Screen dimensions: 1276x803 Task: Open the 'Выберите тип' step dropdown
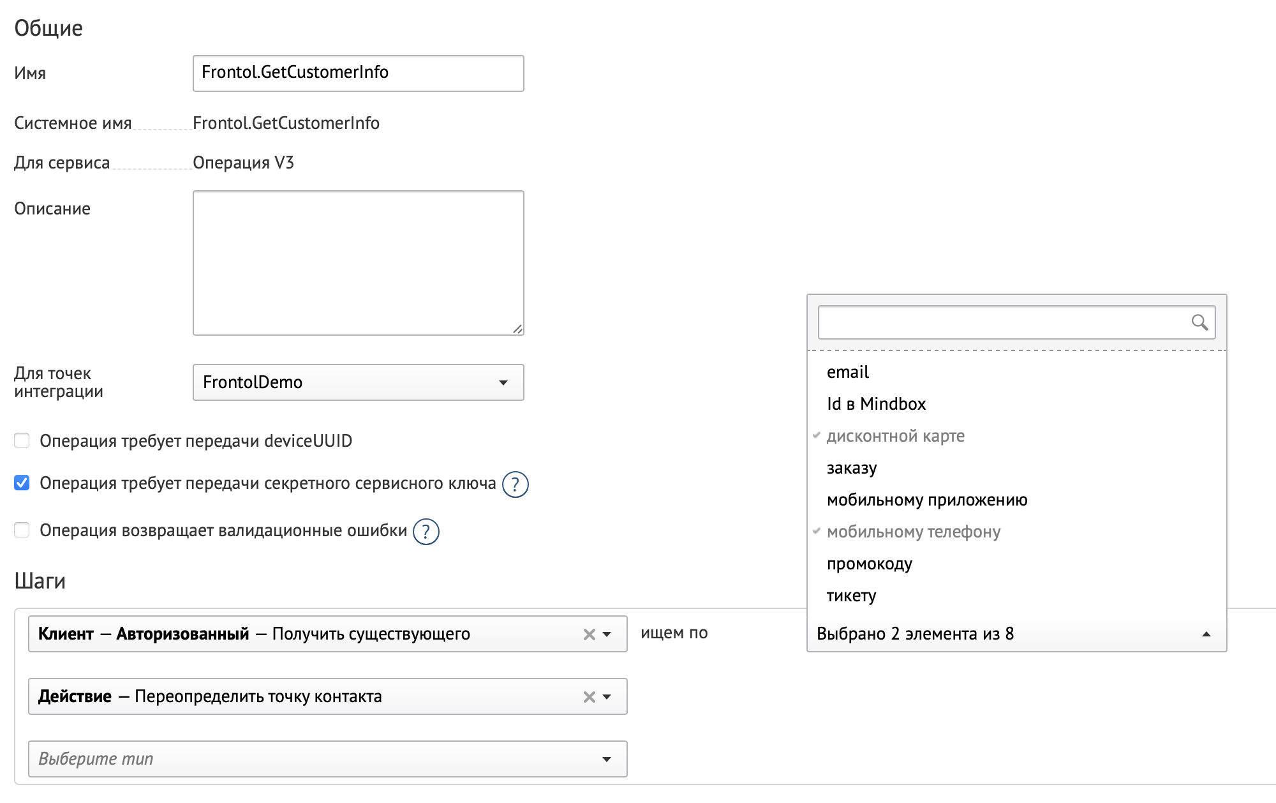328,759
